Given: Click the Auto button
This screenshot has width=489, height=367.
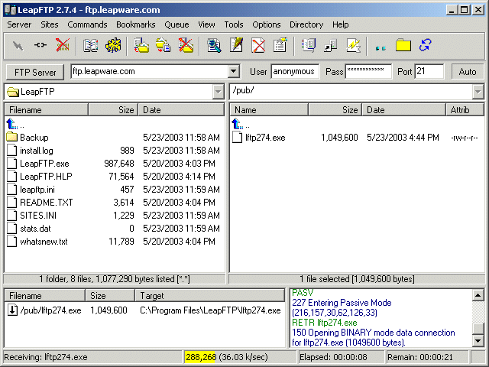Looking at the screenshot, I should (x=468, y=72).
